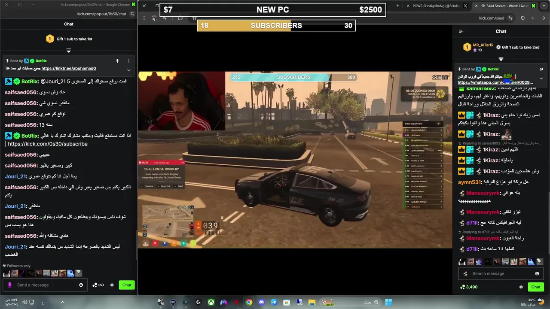Open emoji picker in left popout chat
The image size is (550, 309).
click(x=81, y=285)
